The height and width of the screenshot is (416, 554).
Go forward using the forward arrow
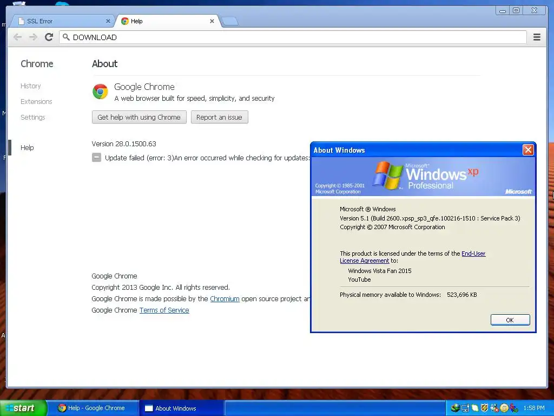pyautogui.click(x=33, y=37)
